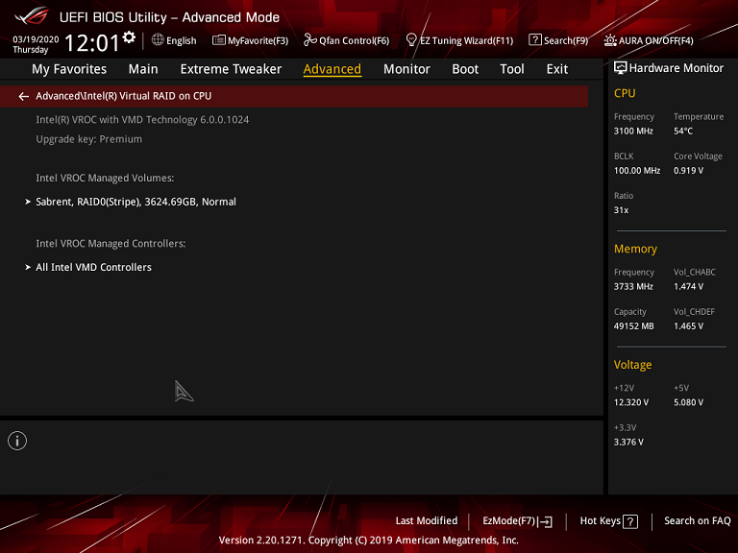The height and width of the screenshot is (553, 738).
Task: Click the +5V reading 5.080 V
Action: point(689,402)
